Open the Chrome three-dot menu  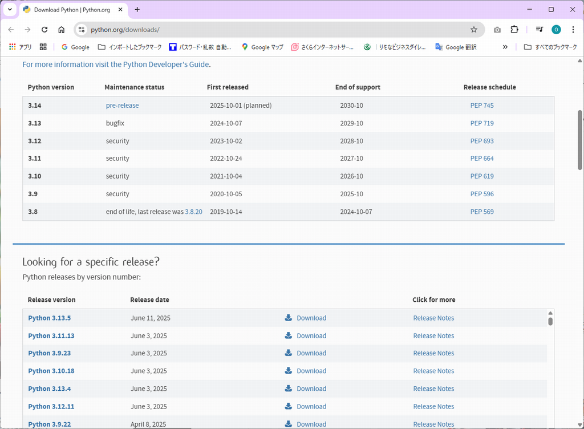573,30
